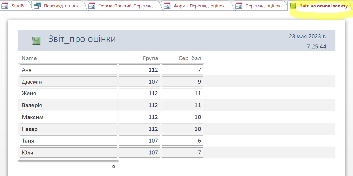This screenshot has width=353, height=176.
Task: Click the icon on the Форма_Простий_Перегляд tab
Action: tap(92, 6)
